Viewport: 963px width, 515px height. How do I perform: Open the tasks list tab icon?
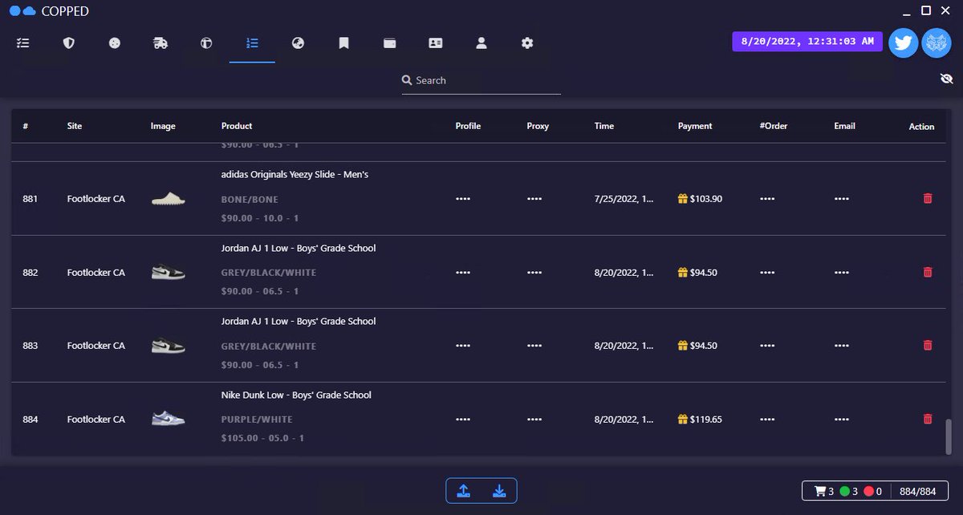pyautogui.click(x=22, y=43)
